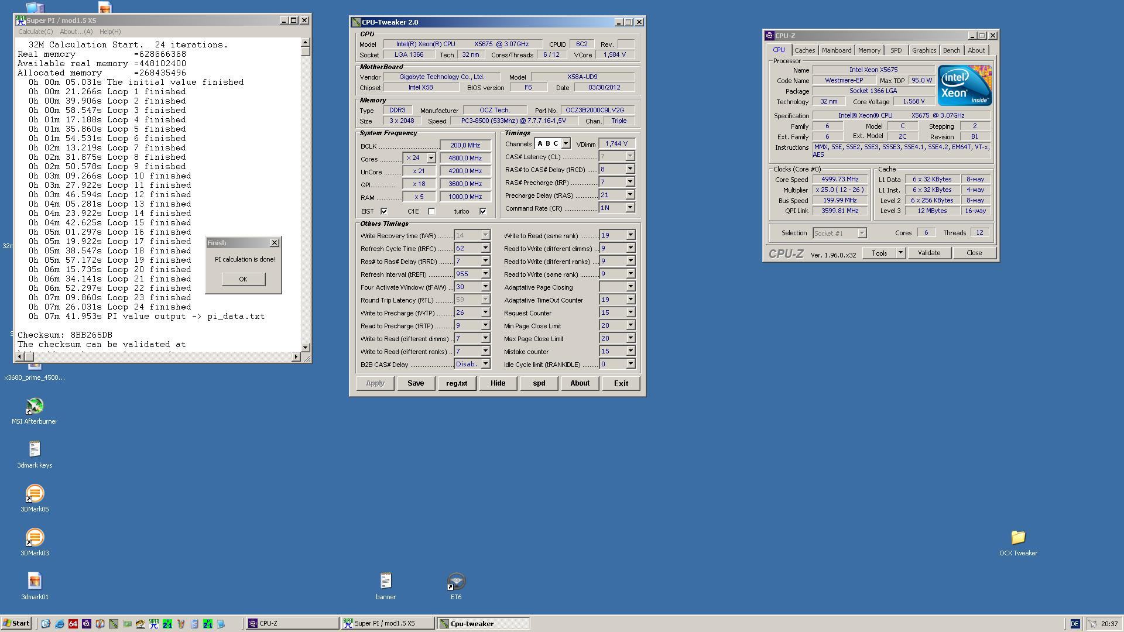Click the reg.txt button in CPU-Tweaker
The image size is (1124, 632).
click(x=457, y=383)
